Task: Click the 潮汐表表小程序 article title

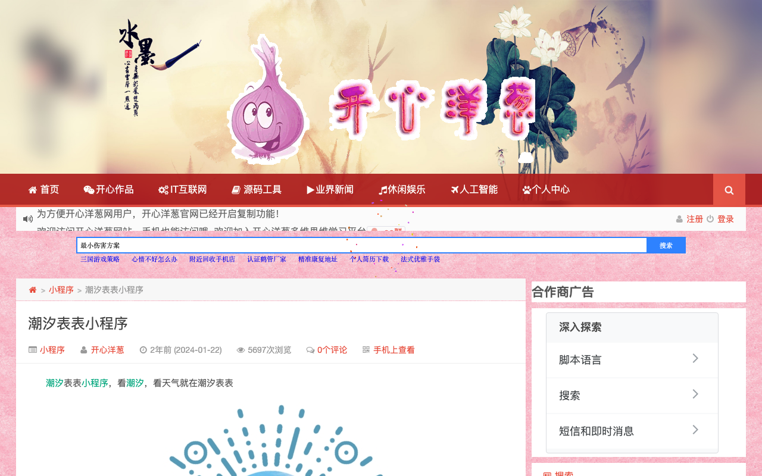Action: [78, 323]
